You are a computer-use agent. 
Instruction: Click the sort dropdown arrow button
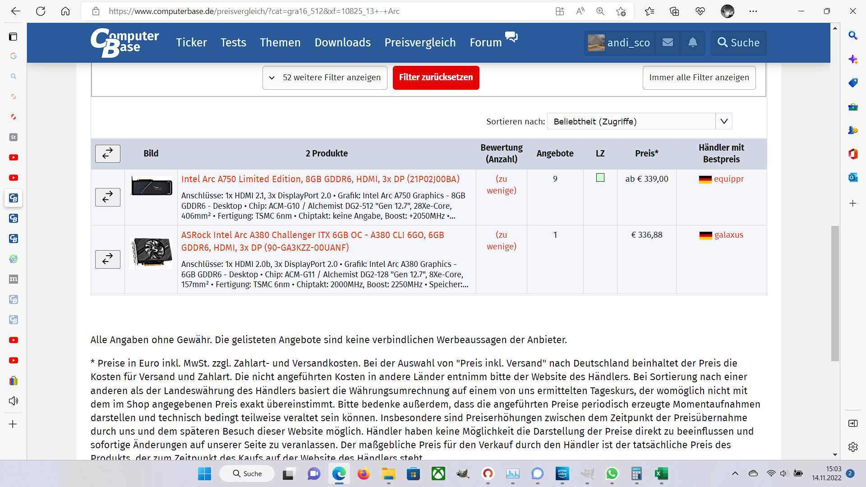pos(724,121)
